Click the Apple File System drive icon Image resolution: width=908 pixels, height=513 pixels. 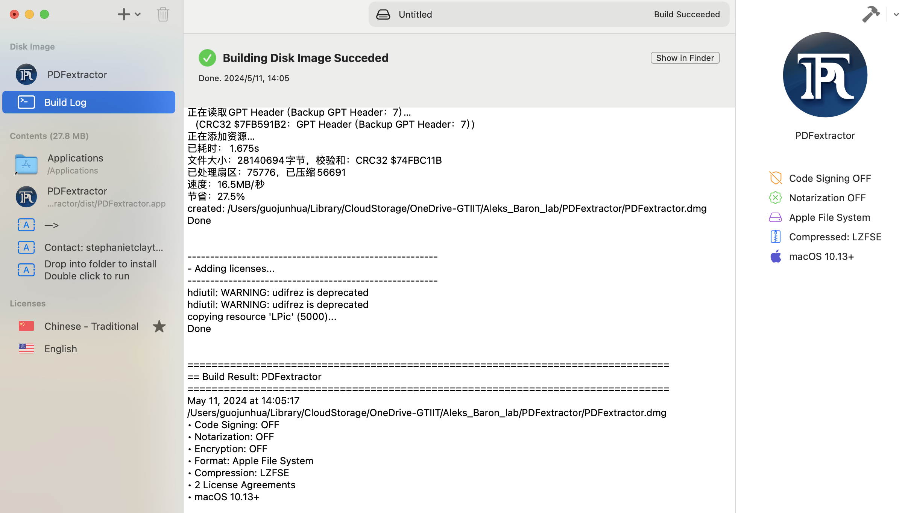pos(775,217)
